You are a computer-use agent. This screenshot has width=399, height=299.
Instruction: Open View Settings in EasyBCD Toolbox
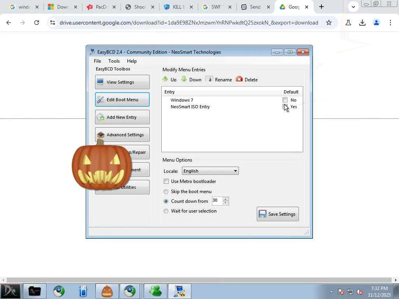(x=122, y=82)
